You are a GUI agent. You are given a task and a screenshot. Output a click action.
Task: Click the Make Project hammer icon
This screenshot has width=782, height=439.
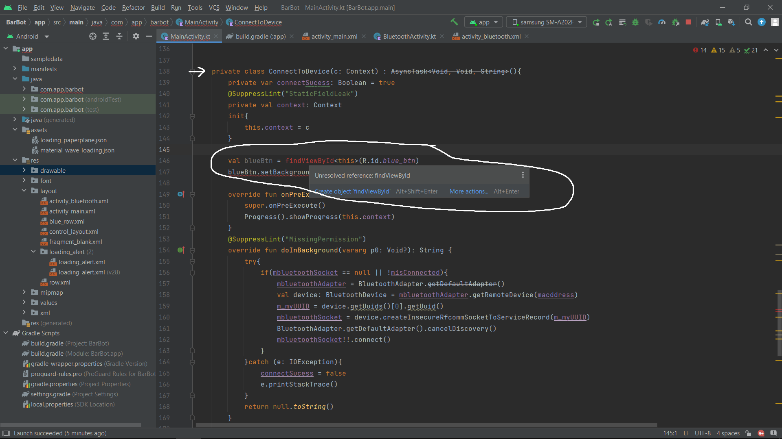[x=454, y=22]
